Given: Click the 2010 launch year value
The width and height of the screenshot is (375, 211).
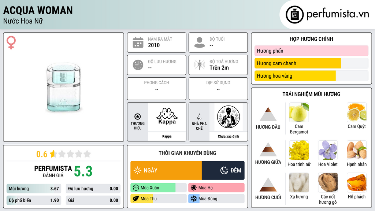Looking at the screenshot, I should pyautogui.click(x=154, y=45).
